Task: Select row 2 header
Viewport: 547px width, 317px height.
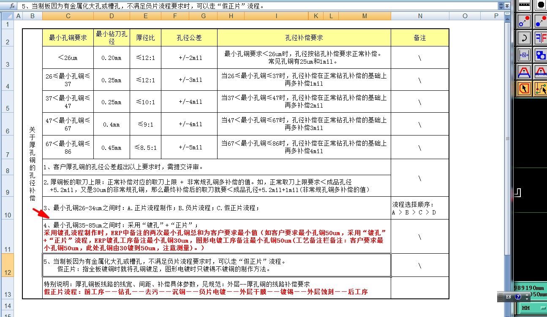Action: point(7,38)
